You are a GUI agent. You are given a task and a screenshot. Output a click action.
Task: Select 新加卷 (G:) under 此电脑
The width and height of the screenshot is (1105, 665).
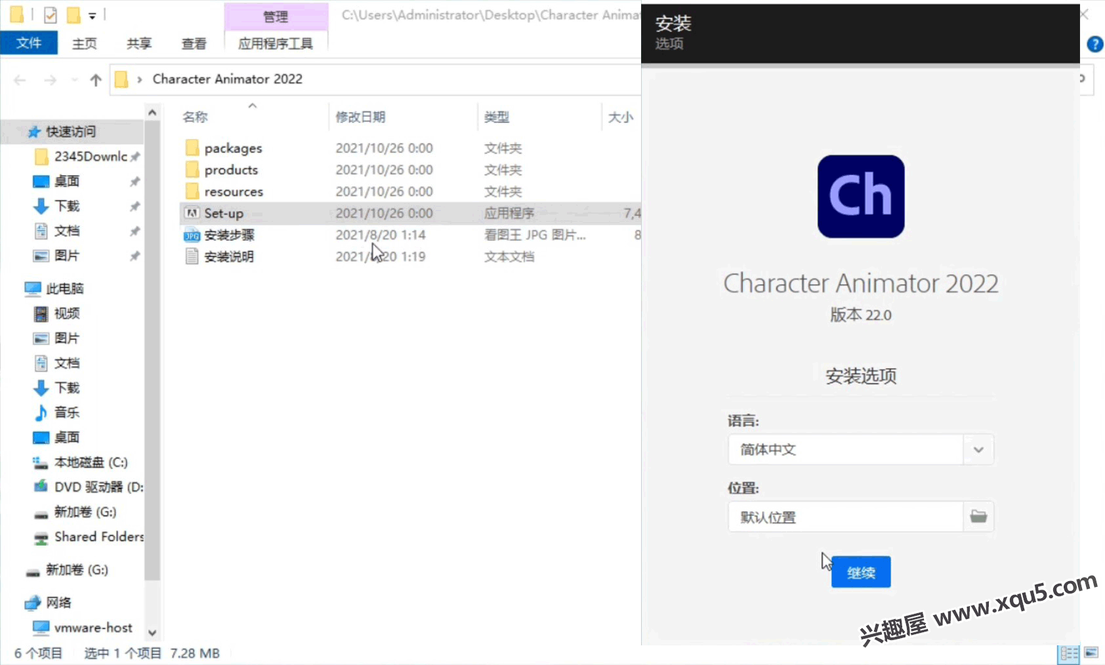coord(85,512)
